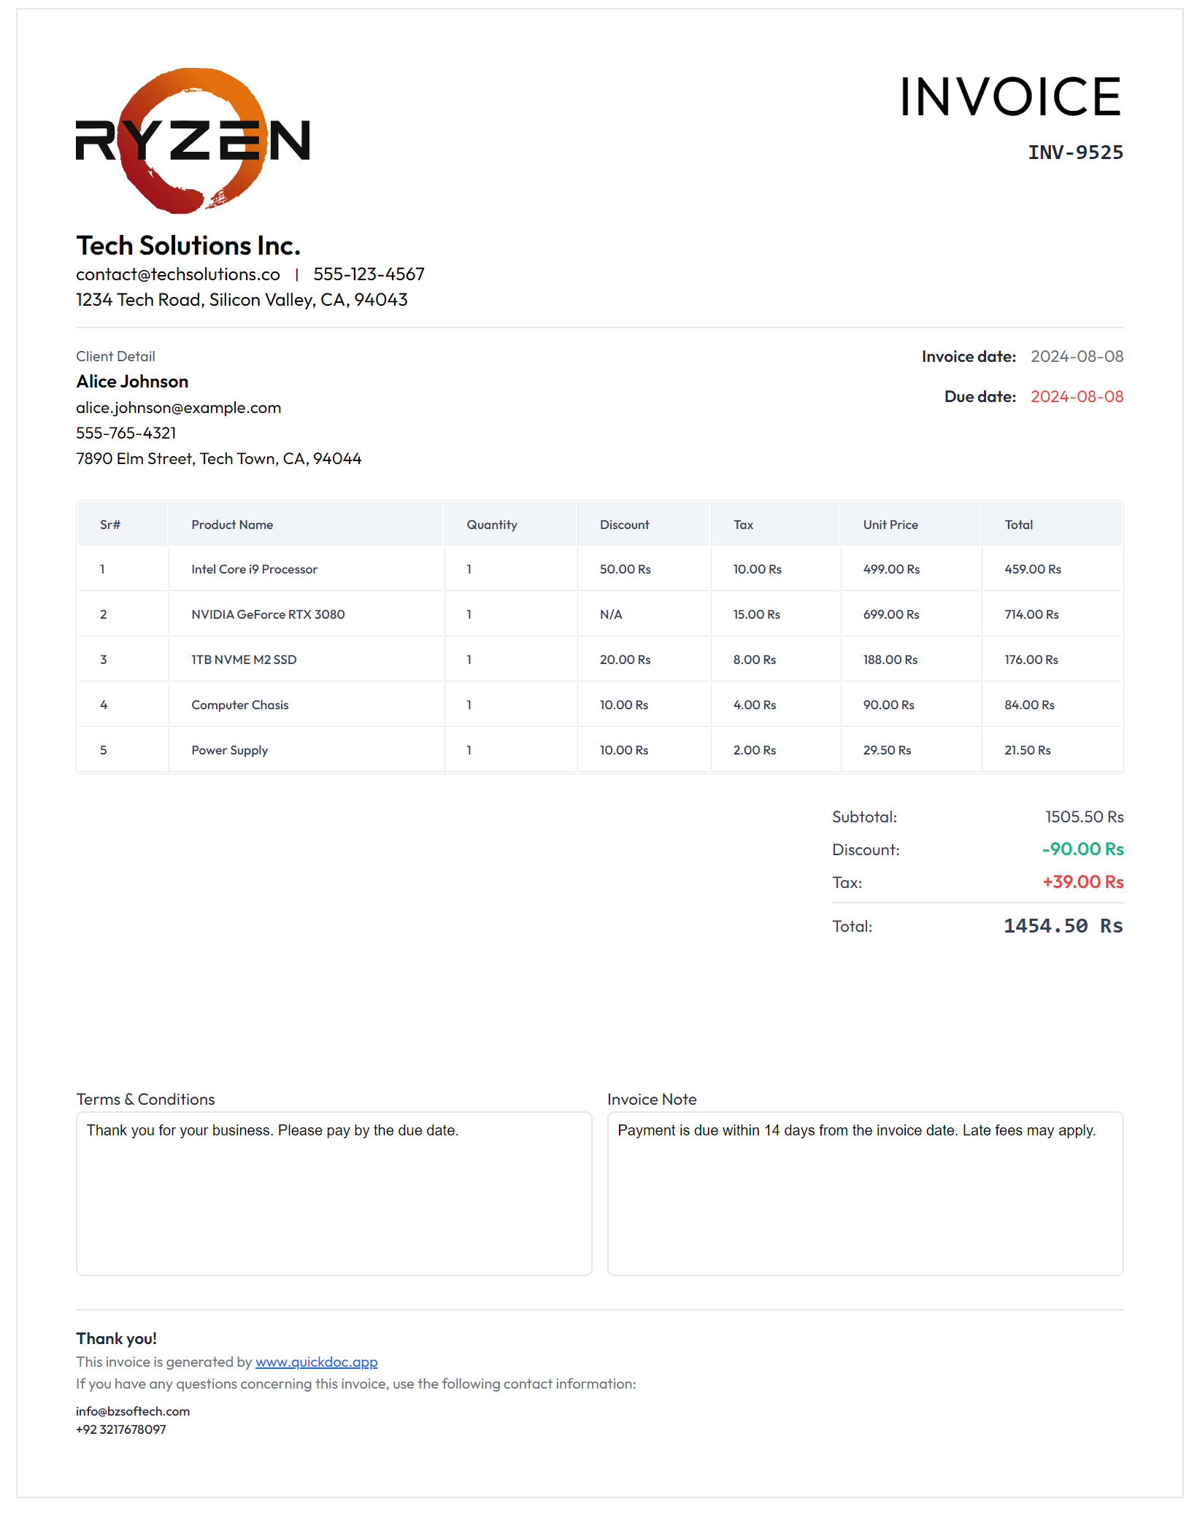Click the footer phone +92 3217678097
The image size is (1197, 1517).
coord(120,1429)
